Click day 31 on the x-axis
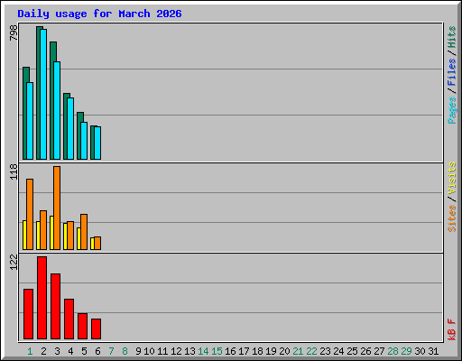This screenshot has width=462, height=361. pyautogui.click(x=433, y=351)
